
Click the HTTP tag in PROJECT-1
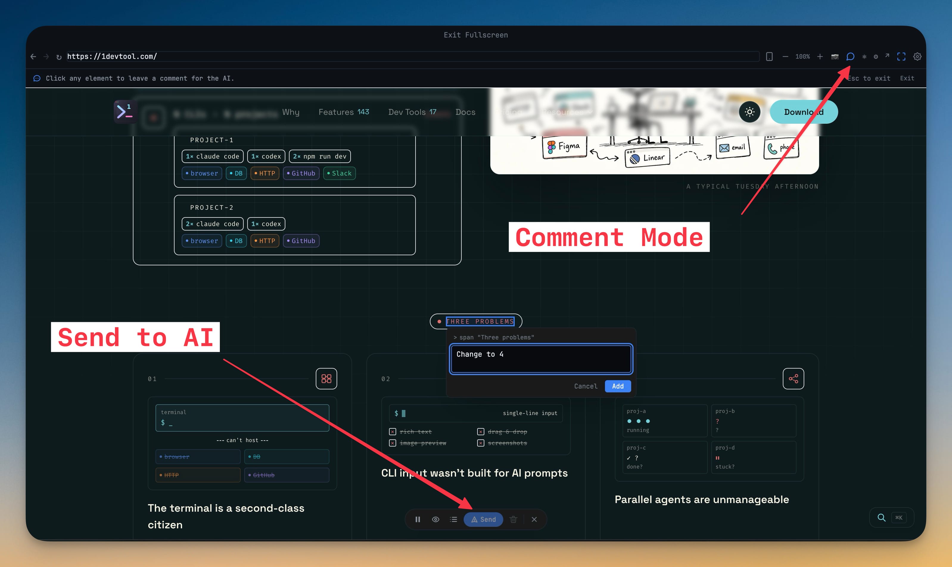click(x=265, y=173)
